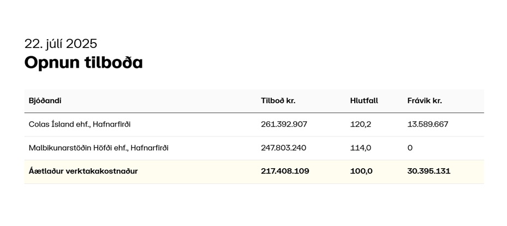Click the gray table header bar
507x226 pixels.
tap(254, 101)
